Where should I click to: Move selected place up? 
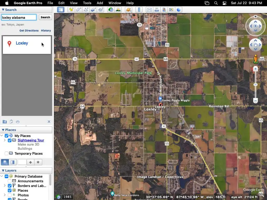[31, 162]
